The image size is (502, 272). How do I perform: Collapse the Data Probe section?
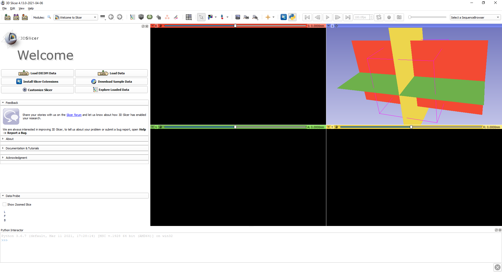click(75, 196)
